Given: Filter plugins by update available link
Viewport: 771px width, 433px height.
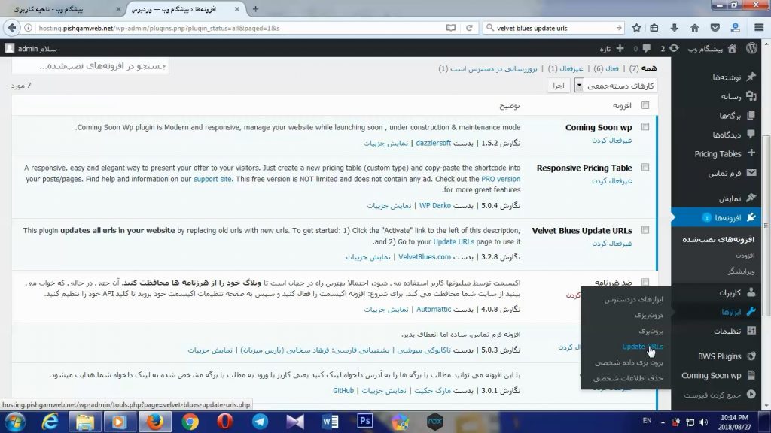Looking at the screenshot, I should [x=488, y=68].
